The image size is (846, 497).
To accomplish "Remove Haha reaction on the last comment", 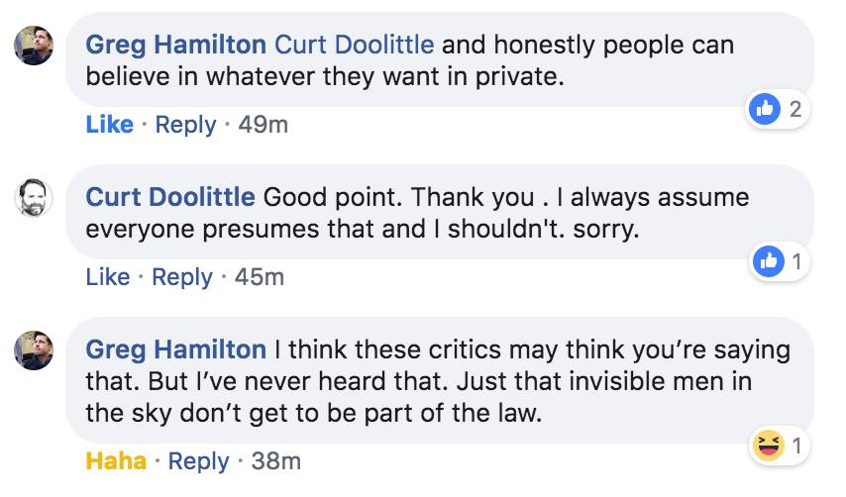I will click(x=116, y=461).
